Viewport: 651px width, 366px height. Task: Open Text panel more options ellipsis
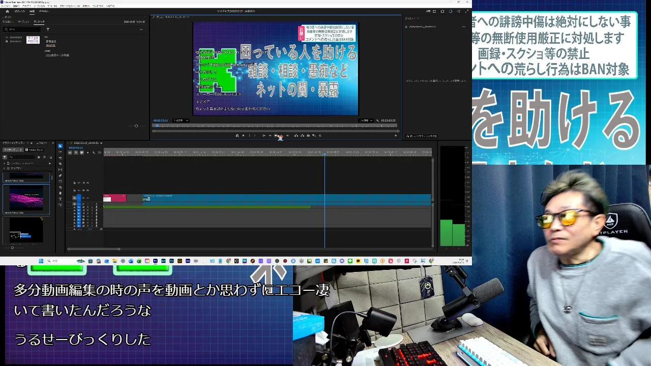point(141,29)
